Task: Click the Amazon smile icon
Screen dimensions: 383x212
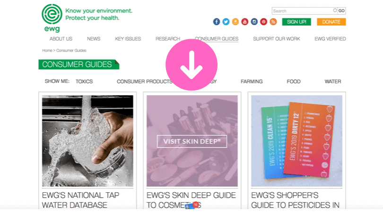Action: [235, 22]
